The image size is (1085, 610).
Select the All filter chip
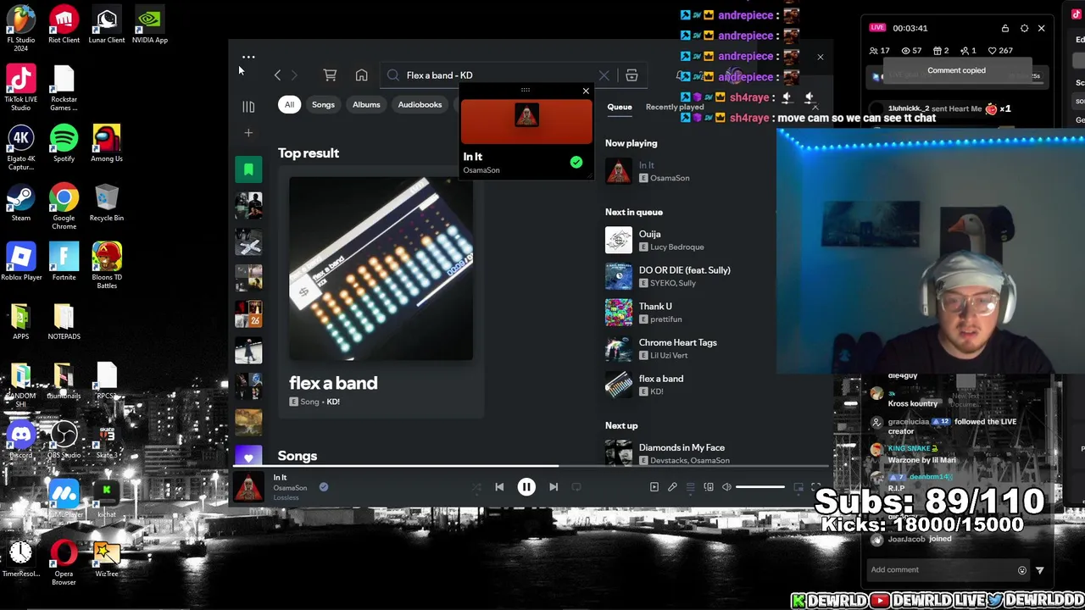289,105
